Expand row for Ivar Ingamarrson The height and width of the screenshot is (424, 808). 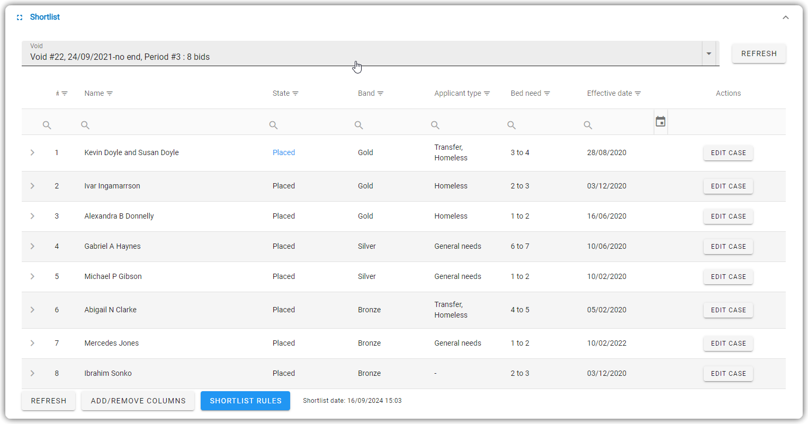coord(32,186)
